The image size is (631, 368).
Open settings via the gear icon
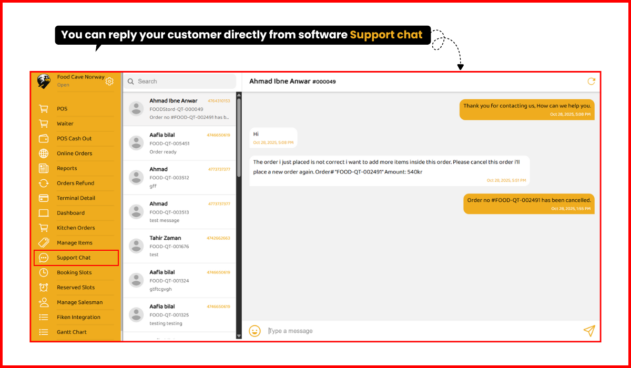[x=109, y=81]
